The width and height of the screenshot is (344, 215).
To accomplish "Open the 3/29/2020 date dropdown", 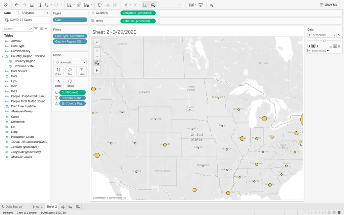I will [334, 35].
